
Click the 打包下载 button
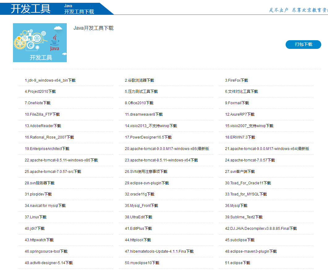[303, 45]
